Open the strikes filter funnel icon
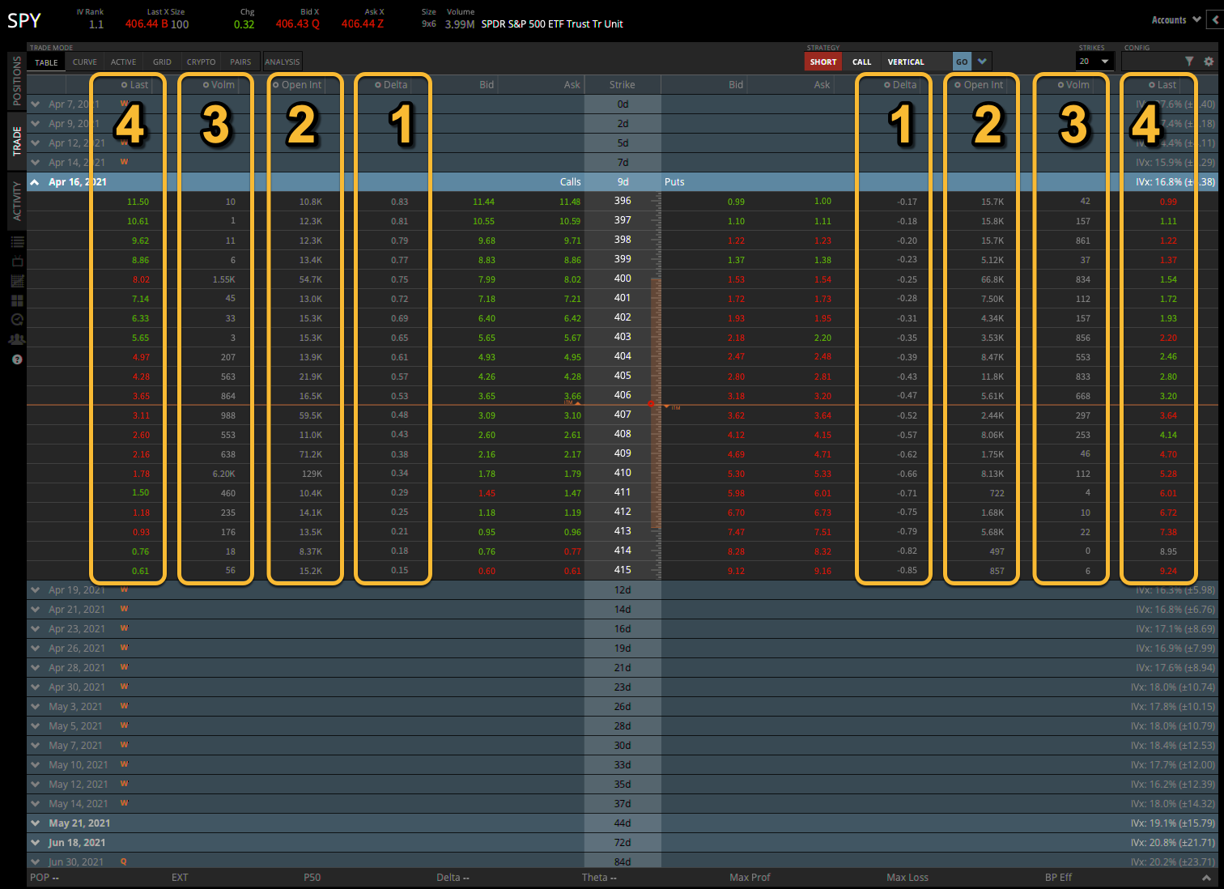Screen dimensions: 1224x889 [x=1189, y=61]
